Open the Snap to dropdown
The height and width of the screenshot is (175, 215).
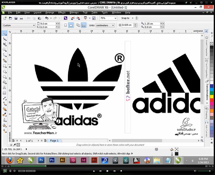click(x=132, y=18)
